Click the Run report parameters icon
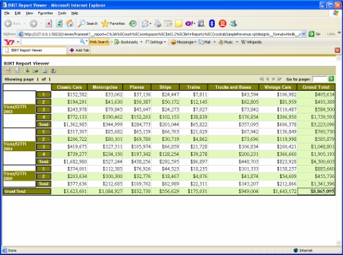Screen dimensions: 343x255 tap(17, 71)
